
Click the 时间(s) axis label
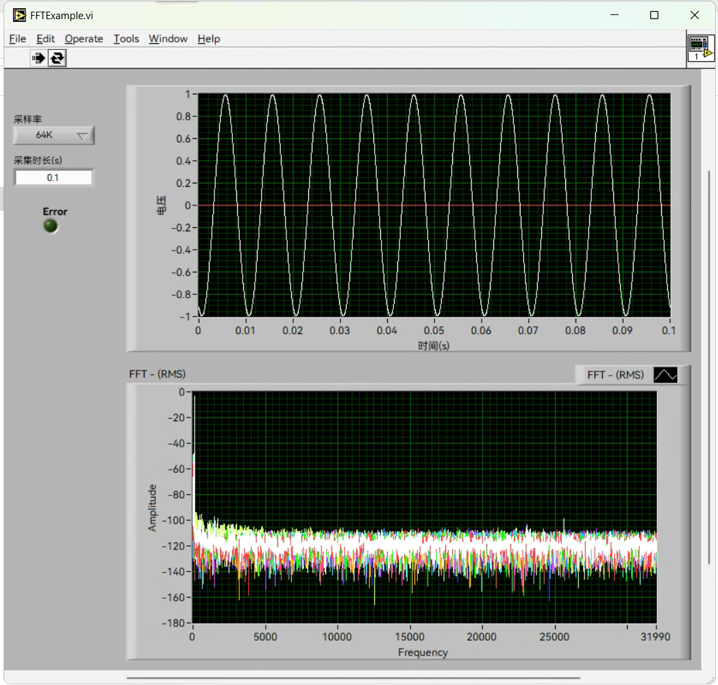coord(434,346)
